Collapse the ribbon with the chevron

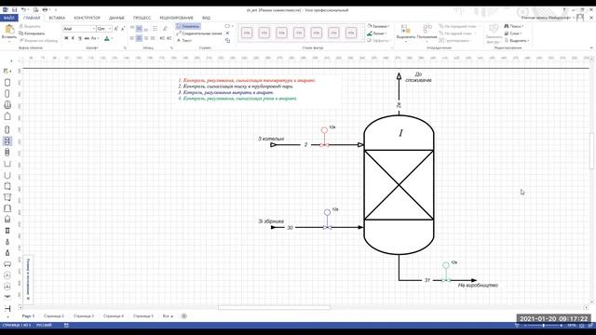click(x=591, y=47)
